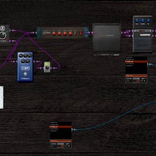Click the blue COMP compressor pedal footswitch
This screenshot has width=156, height=156.
[x=25, y=74]
